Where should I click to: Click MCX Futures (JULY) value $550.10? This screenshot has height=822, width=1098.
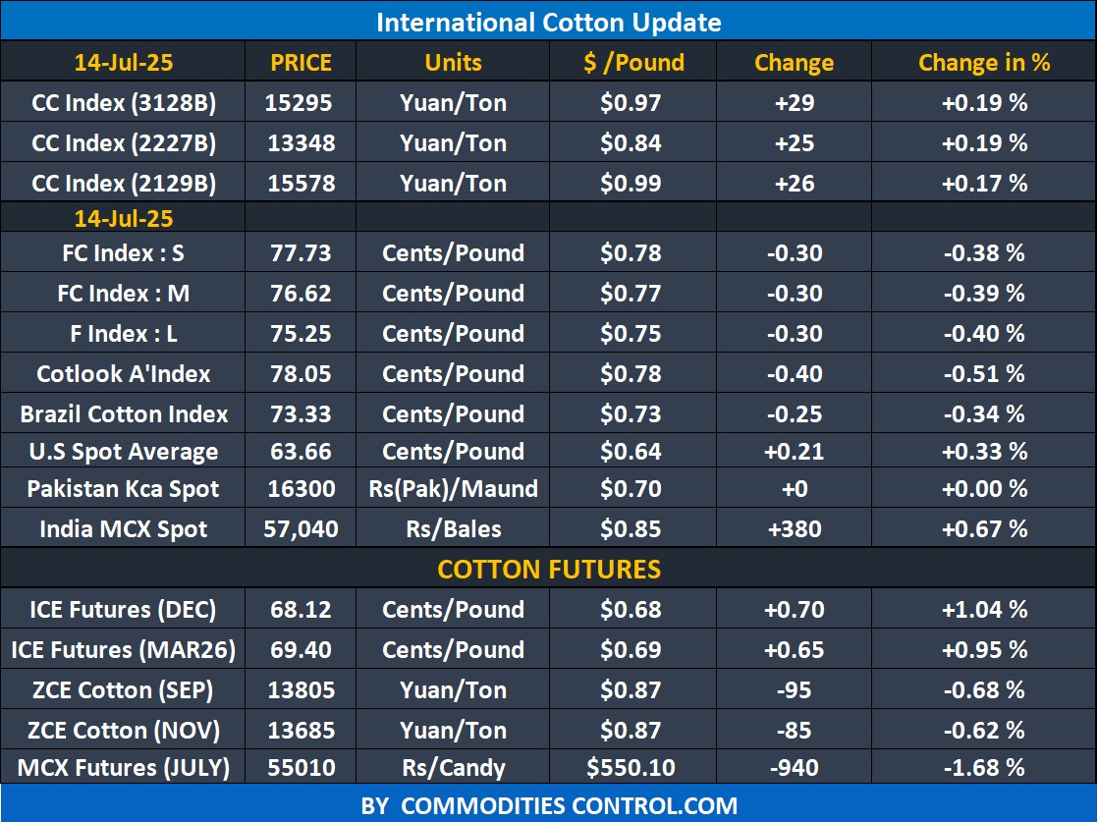(x=633, y=768)
